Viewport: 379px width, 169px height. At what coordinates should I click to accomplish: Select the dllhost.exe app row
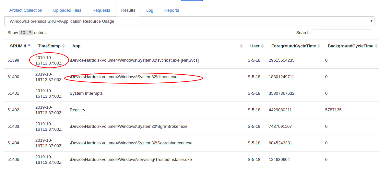(124, 77)
